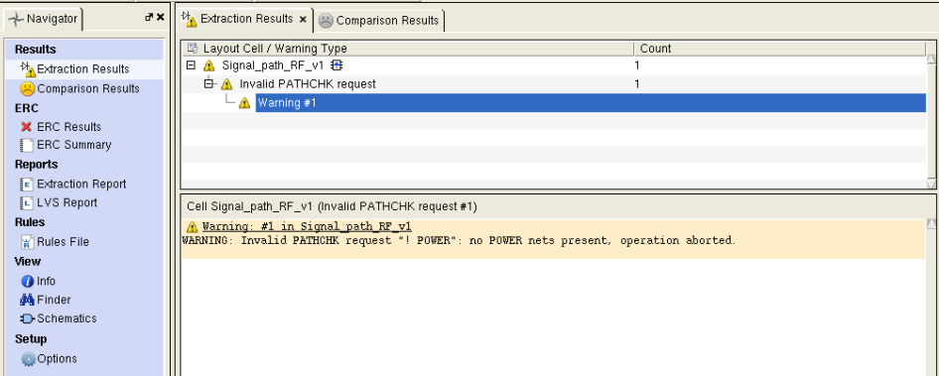This screenshot has height=376, width=939.
Task: Collapse the Signal_path_RF_v1 tree node
Action: coord(191,65)
